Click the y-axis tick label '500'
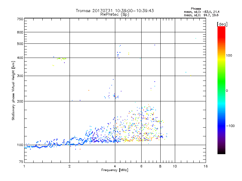Viewport: 242px width, 181px height. [x=20, y=44]
